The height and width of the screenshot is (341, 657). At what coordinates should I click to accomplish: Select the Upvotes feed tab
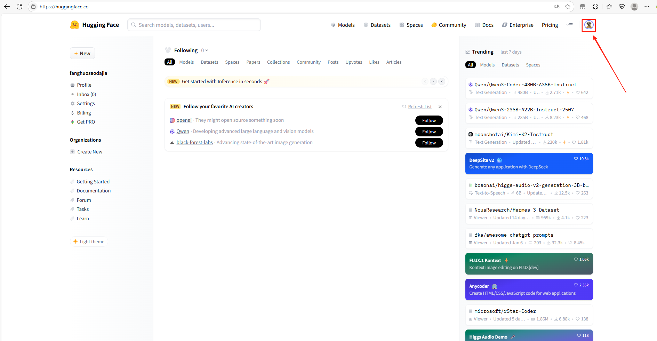(354, 62)
